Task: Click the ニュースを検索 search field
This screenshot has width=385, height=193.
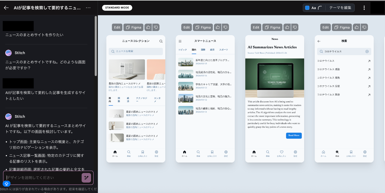Action: point(136,51)
